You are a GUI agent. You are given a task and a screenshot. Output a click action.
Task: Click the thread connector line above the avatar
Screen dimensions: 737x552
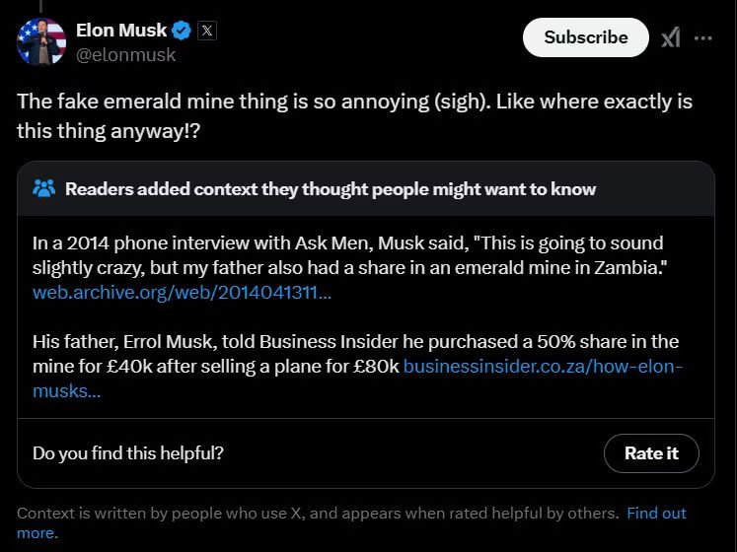point(41,5)
